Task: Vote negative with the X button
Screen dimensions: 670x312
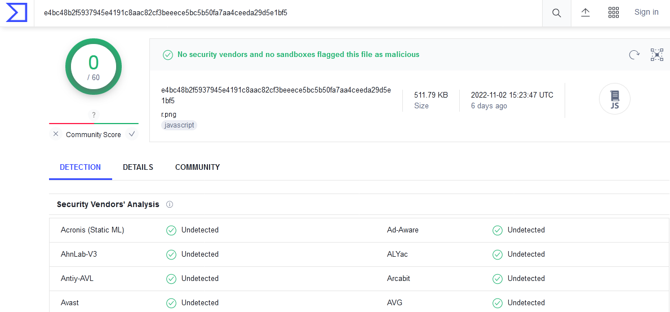Action: pyautogui.click(x=56, y=134)
